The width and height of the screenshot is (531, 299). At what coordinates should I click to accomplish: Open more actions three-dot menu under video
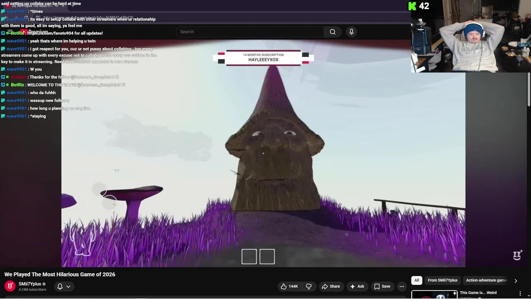tap(402, 286)
